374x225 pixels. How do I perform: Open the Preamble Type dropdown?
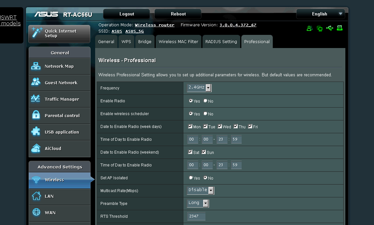198,203
